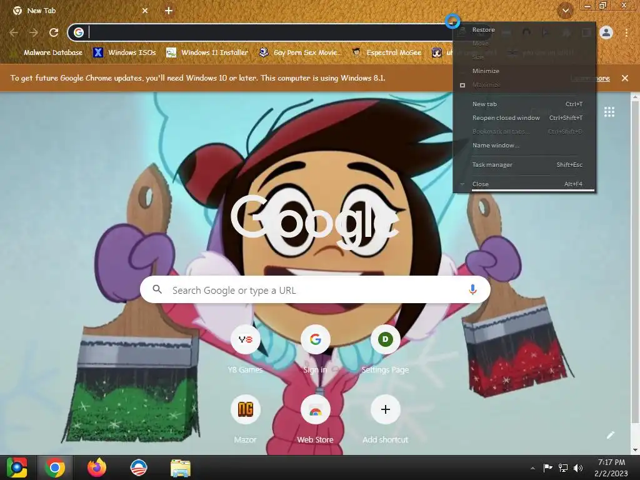Click the Windows ISOs bookmark X icon

pyautogui.click(x=98, y=52)
